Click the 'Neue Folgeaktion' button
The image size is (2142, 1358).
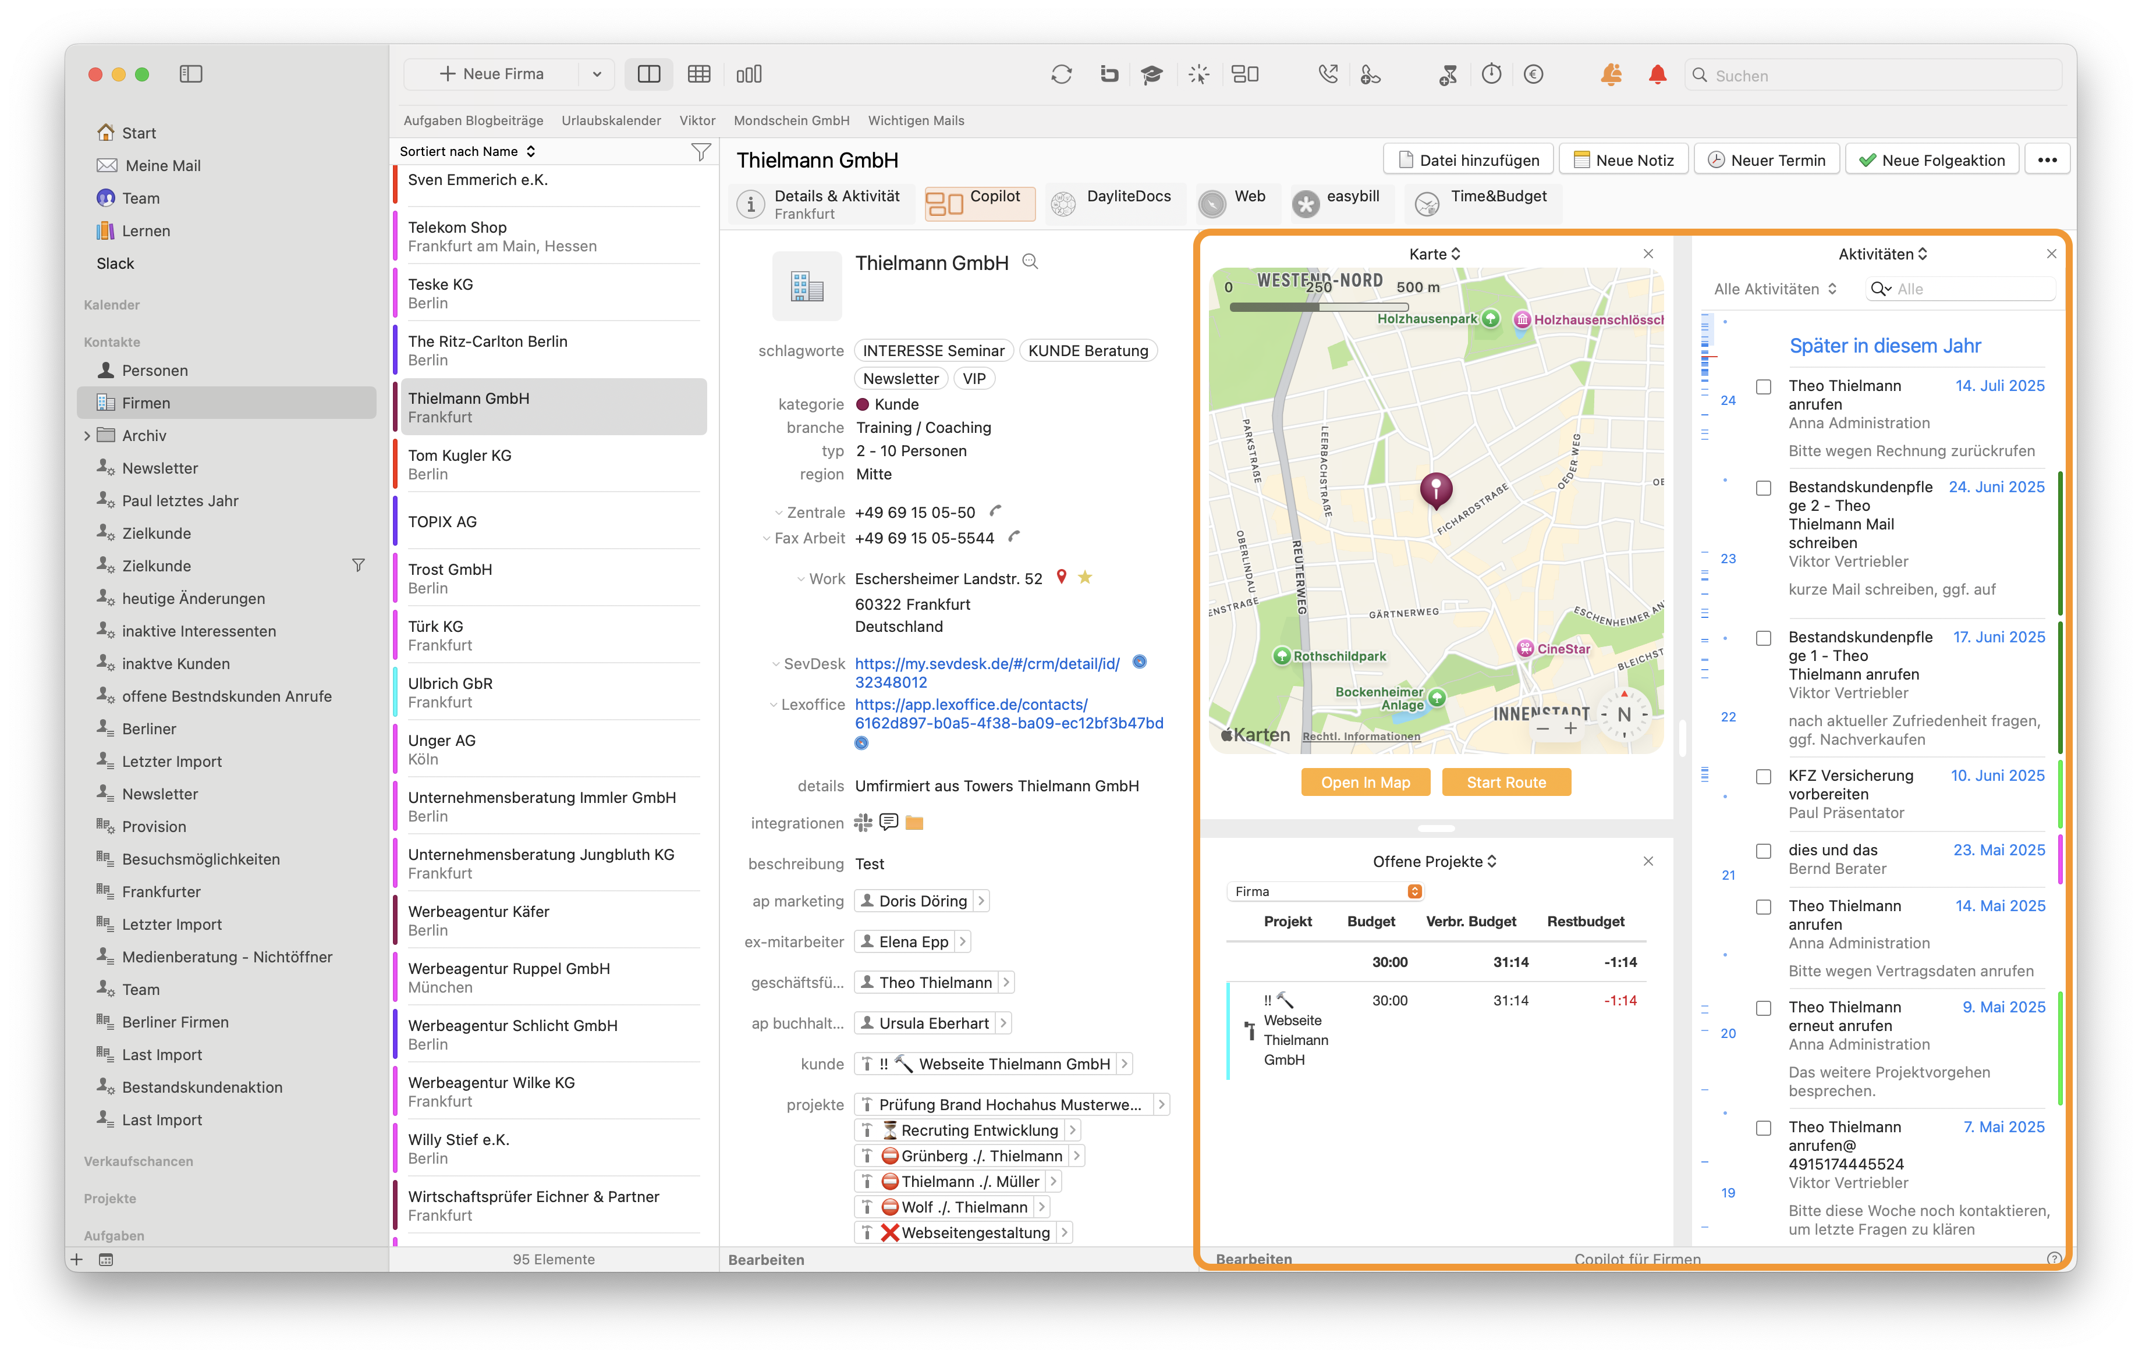point(1932,160)
